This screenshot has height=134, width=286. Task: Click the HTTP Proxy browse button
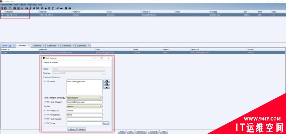coord(106,123)
